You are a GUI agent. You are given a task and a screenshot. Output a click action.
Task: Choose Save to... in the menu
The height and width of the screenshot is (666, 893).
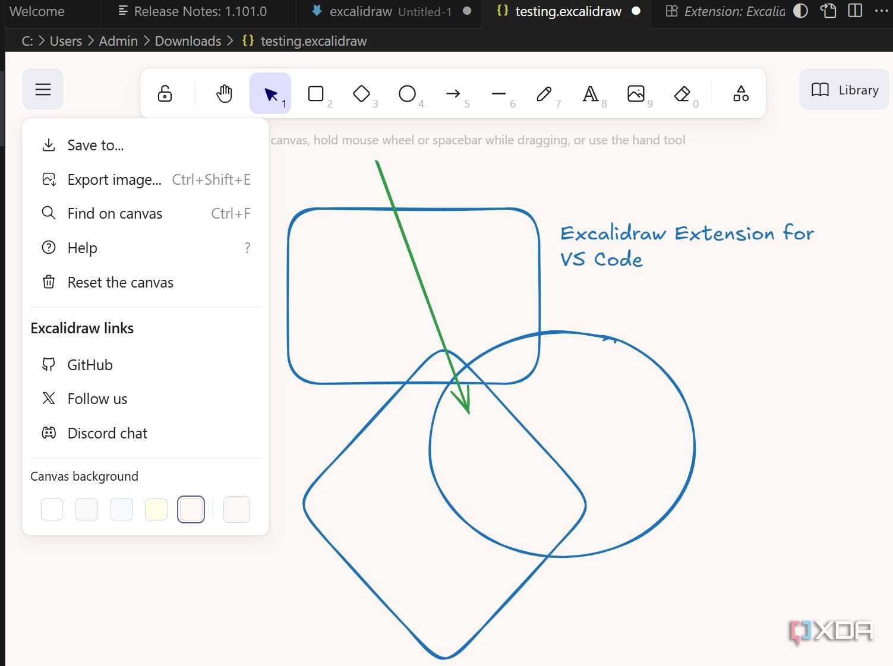[146, 146]
